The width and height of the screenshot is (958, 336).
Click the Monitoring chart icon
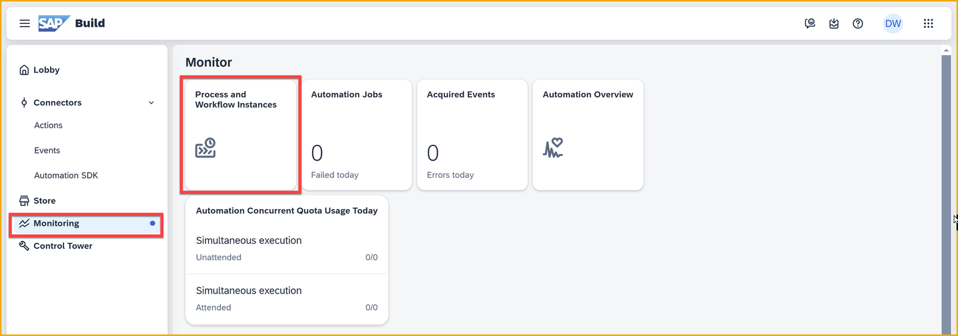click(x=24, y=223)
